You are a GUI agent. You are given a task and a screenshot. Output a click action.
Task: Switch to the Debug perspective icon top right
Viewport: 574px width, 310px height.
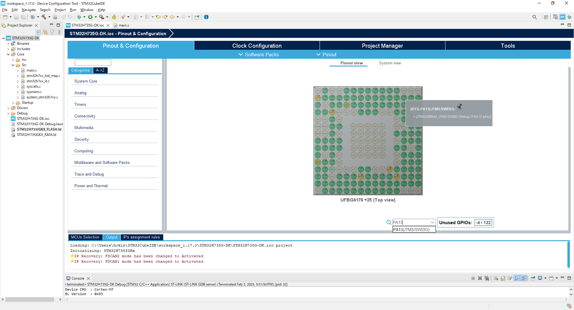point(570,17)
